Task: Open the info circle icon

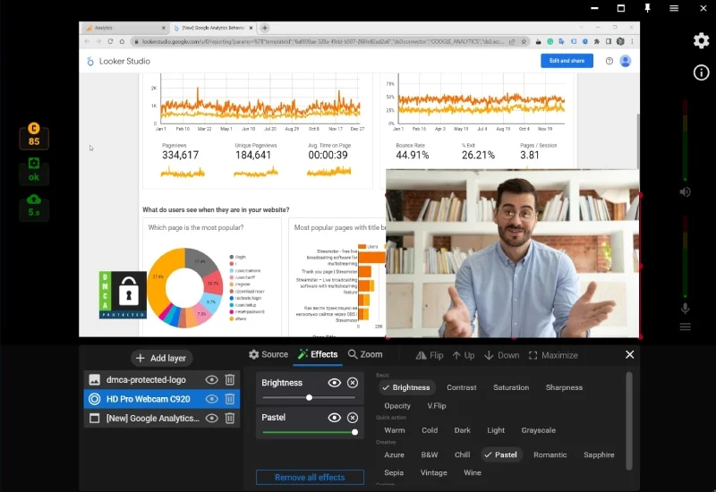Action: [701, 72]
